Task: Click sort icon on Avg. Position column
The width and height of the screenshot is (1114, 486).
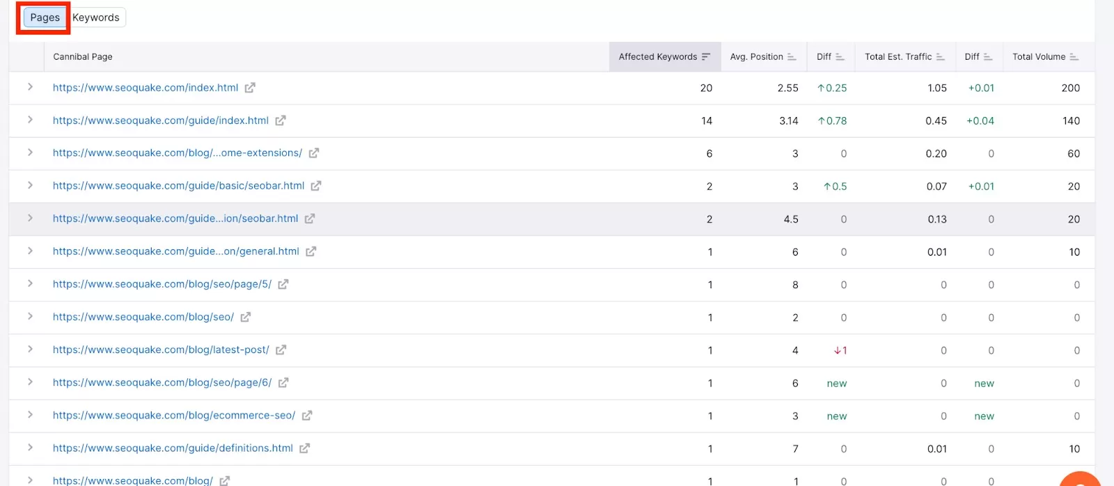Action: (792, 57)
